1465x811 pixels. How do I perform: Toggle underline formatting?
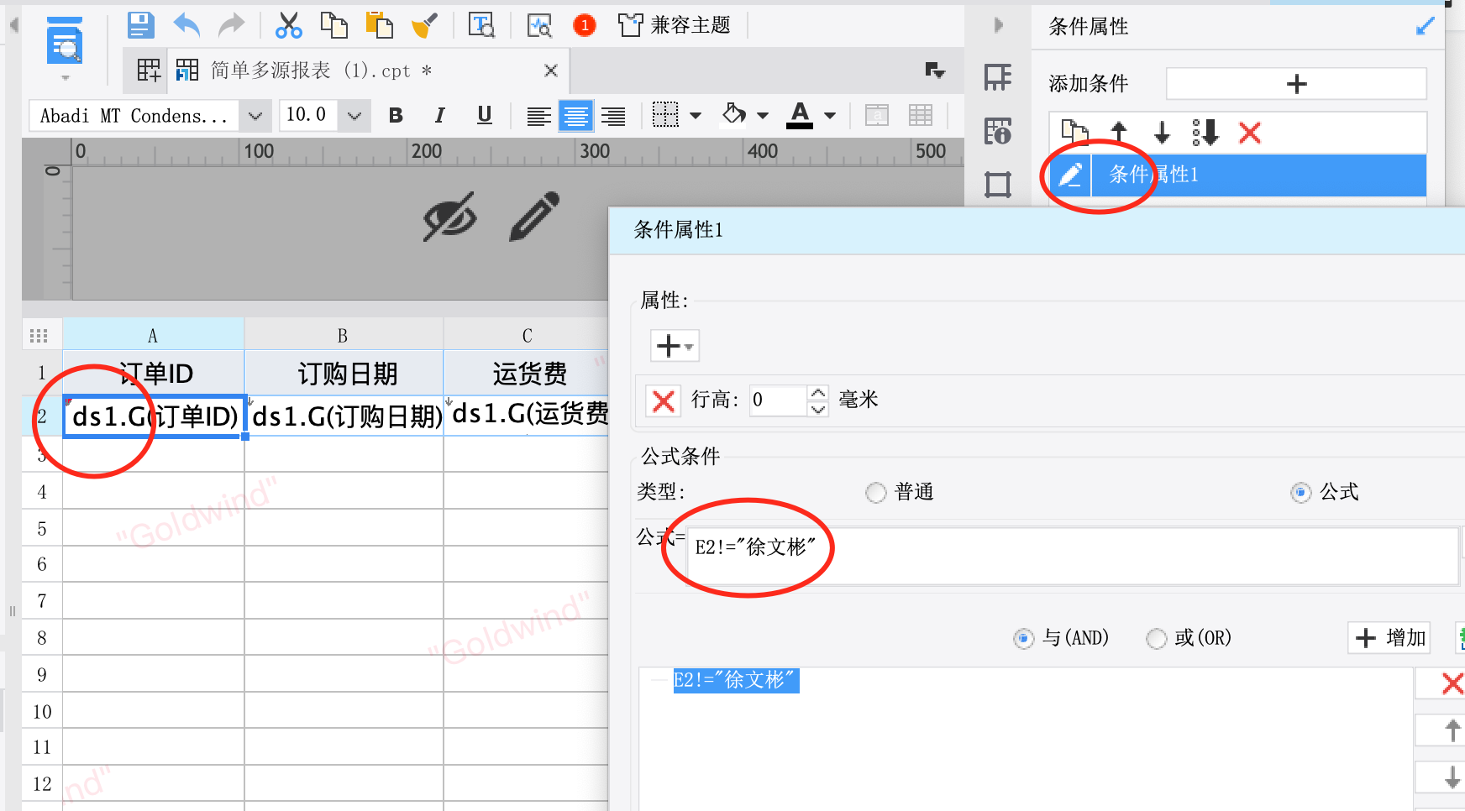click(484, 115)
